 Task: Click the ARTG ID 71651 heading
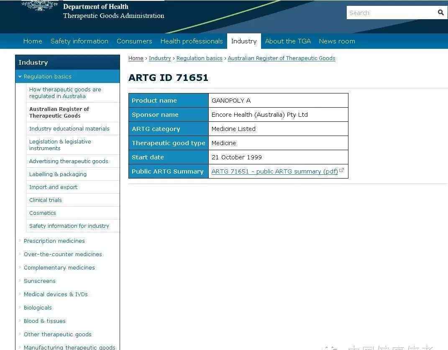tap(168, 78)
